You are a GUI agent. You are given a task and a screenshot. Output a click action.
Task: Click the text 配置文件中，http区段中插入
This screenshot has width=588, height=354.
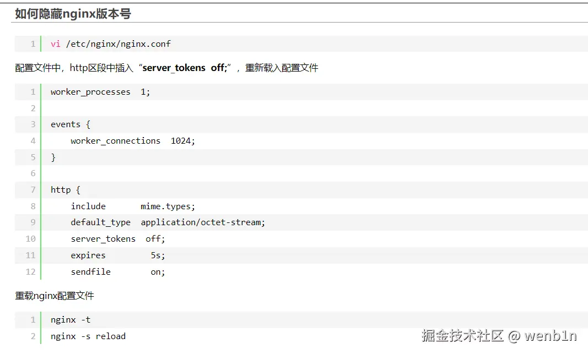point(74,68)
